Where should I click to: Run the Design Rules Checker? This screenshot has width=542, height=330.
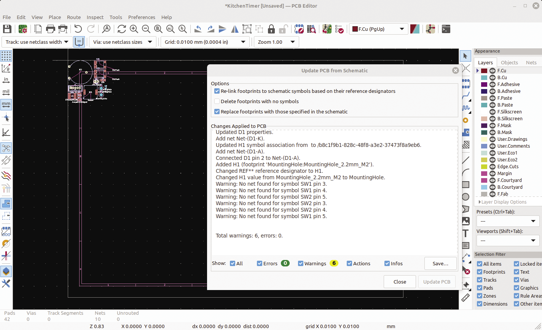click(x=339, y=29)
